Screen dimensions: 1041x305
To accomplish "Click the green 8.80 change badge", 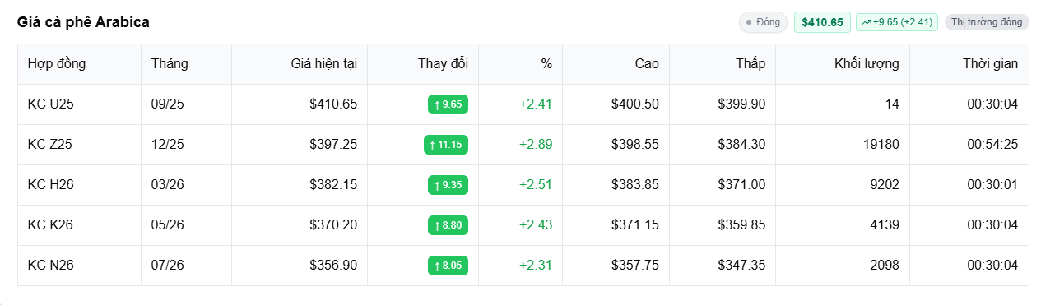I will [448, 225].
